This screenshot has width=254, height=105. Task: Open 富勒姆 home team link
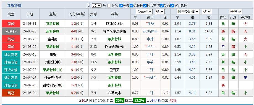coord(53,39)
